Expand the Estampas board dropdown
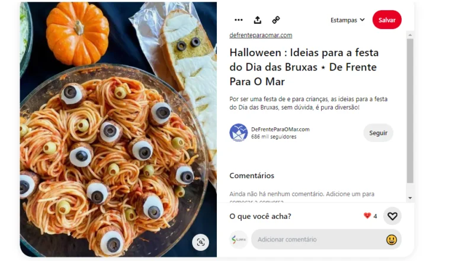The image size is (455, 261). 348,20
